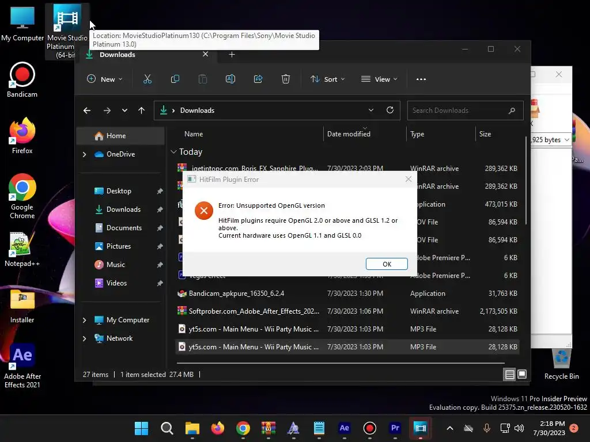
Task: Refresh the Downloads folder
Action: (x=390, y=110)
